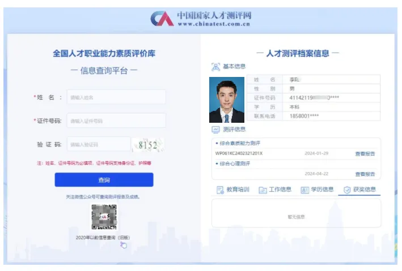402x271 pixels.
Task: Click the 教育培训 document icon
Action: (x=220, y=190)
